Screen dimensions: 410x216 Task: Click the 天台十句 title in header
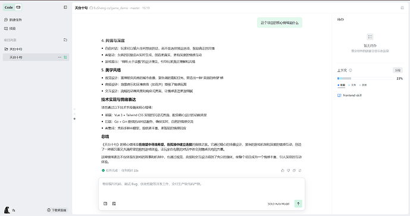coord(82,8)
